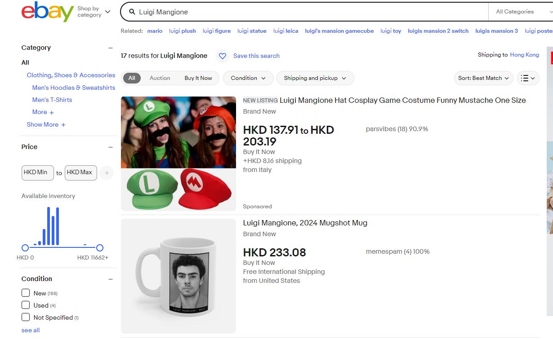
Task: Click the Sponsored label
Action: point(258,207)
